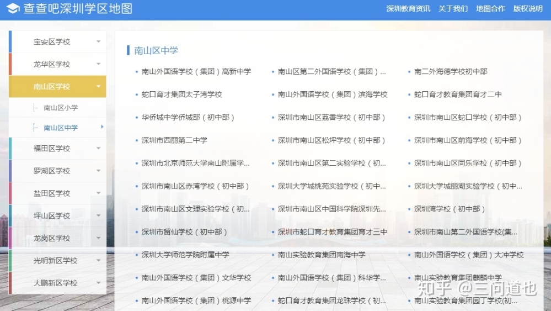Open 深圳湾学校（初中部） link

pyautogui.click(x=450, y=209)
